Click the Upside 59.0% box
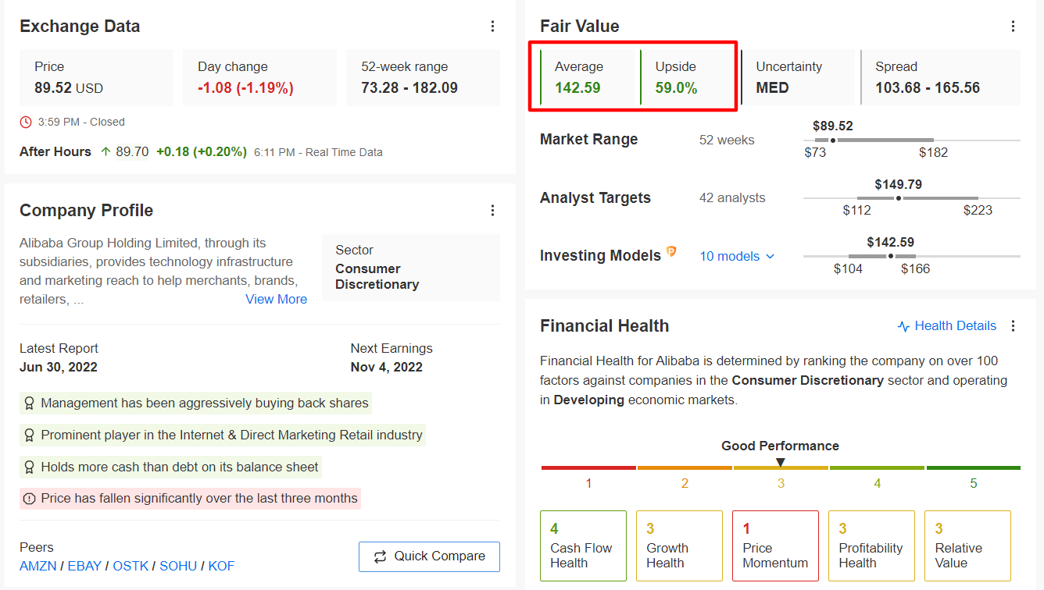1044x590 pixels. click(688, 77)
